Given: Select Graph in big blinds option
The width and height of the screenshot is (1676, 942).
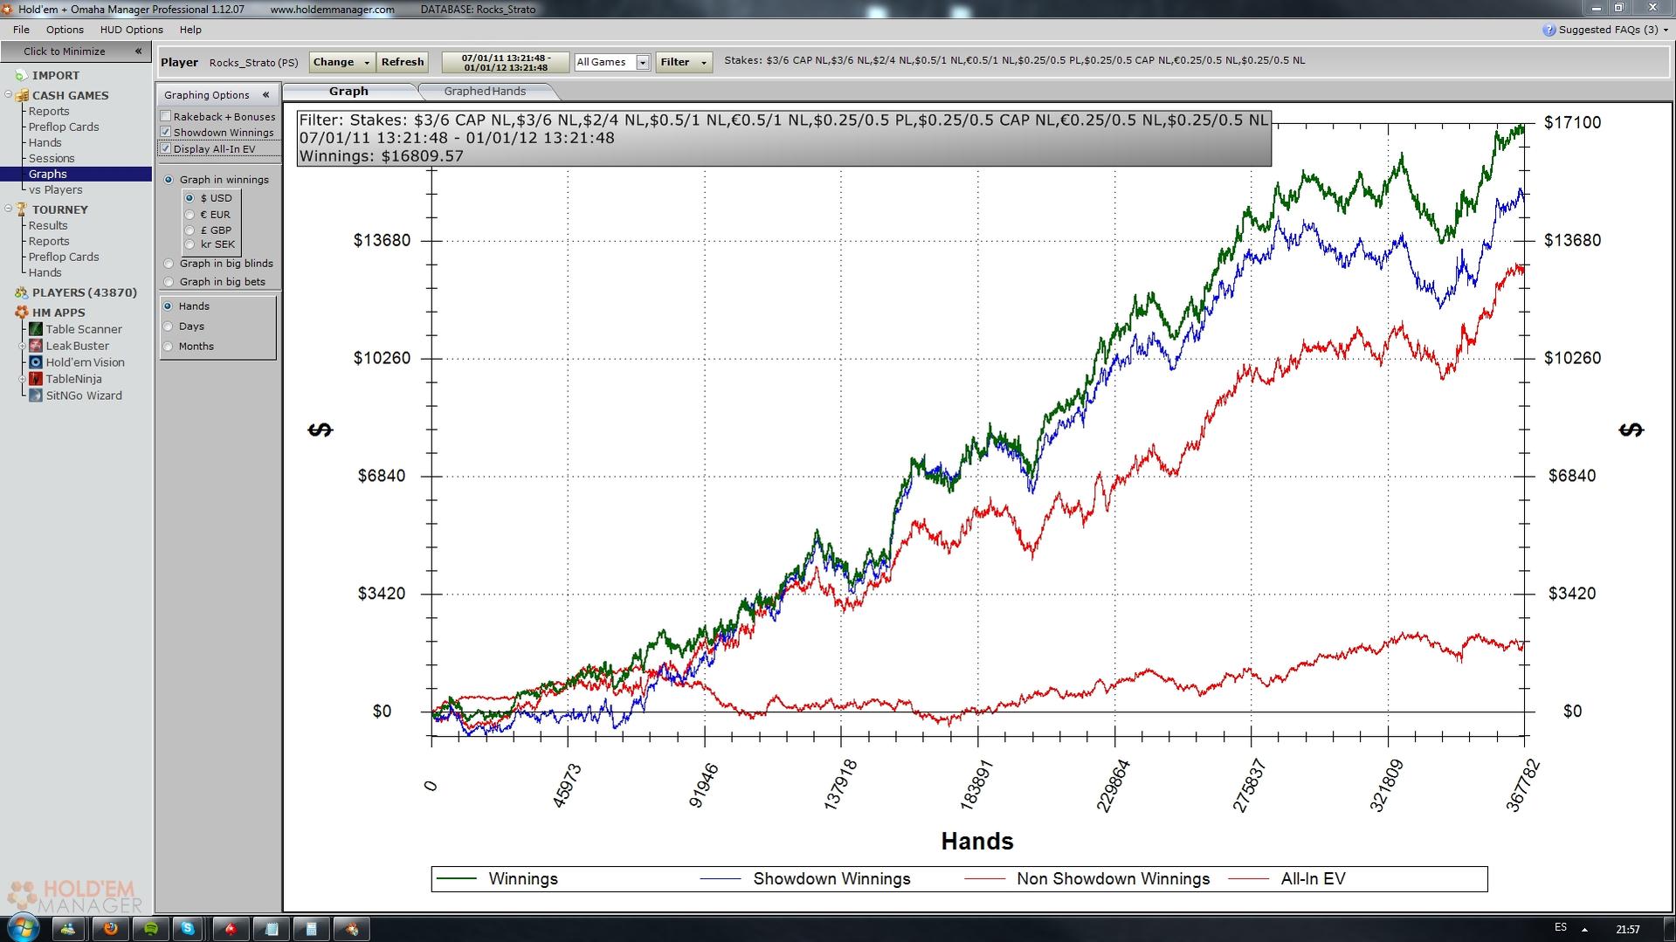Looking at the screenshot, I should coord(169,264).
